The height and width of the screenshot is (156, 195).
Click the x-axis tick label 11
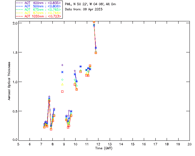87,144
